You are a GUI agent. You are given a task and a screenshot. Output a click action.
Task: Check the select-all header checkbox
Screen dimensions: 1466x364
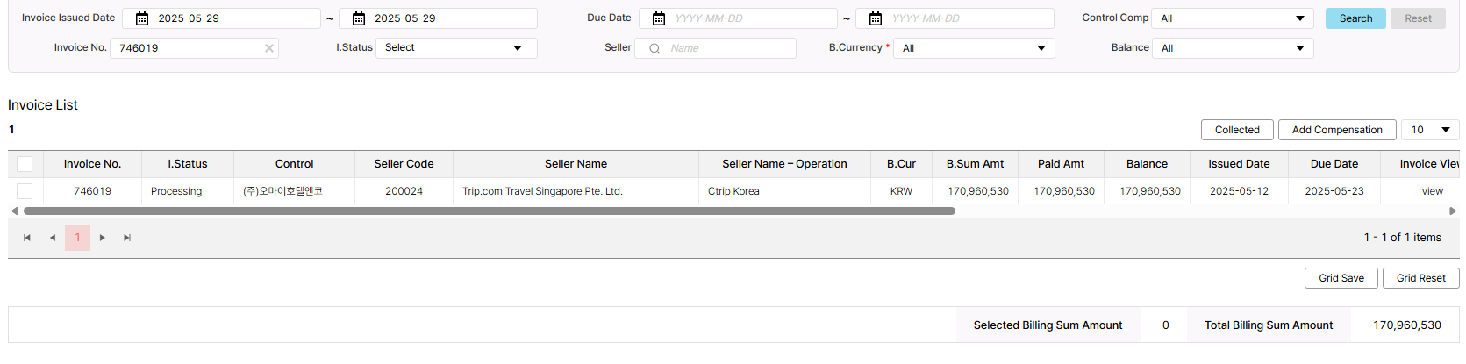[x=25, y=164]
